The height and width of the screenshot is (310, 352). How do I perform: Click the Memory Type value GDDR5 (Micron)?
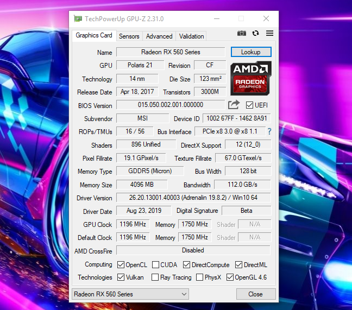pyautogui.click(x=150, y=171)
